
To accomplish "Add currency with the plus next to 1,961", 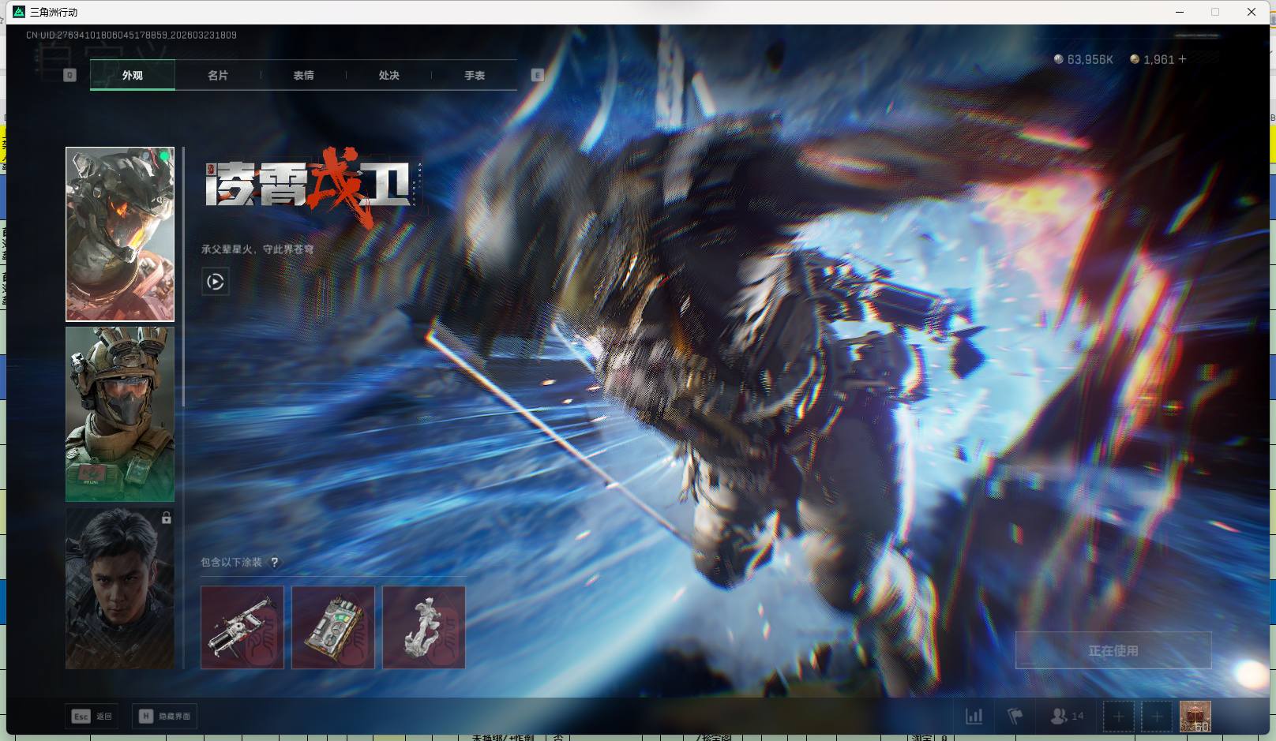I will tap(1182, 59).
